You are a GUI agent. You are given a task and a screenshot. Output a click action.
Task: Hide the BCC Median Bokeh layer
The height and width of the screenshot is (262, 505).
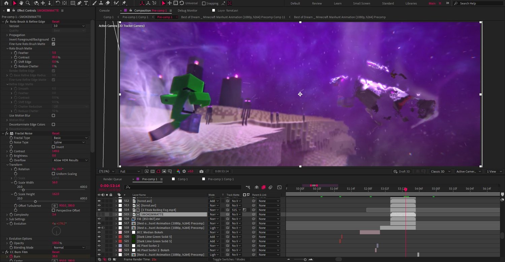(99, 232)
